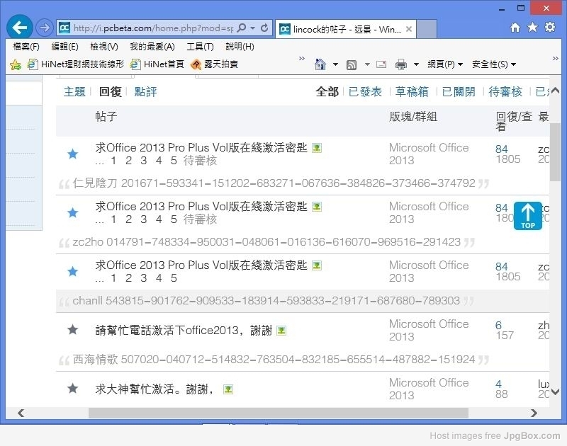Toggle the gray star beside 請幫忙電話激活下office2013
Viewport: 567px width, 446px height.
[72, 329]
